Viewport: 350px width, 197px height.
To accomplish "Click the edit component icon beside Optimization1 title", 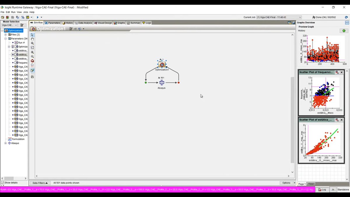I will pyautogui.click(x=71, y=29).
